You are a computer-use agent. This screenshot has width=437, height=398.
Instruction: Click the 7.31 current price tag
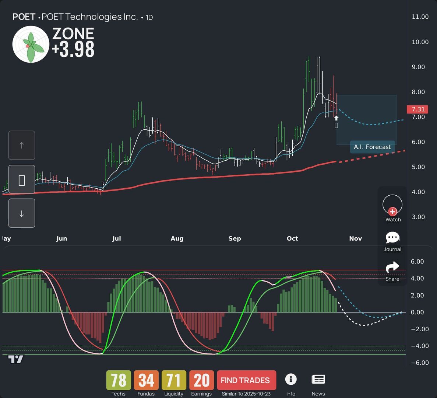pyautogui.click(x=417, y=109)
